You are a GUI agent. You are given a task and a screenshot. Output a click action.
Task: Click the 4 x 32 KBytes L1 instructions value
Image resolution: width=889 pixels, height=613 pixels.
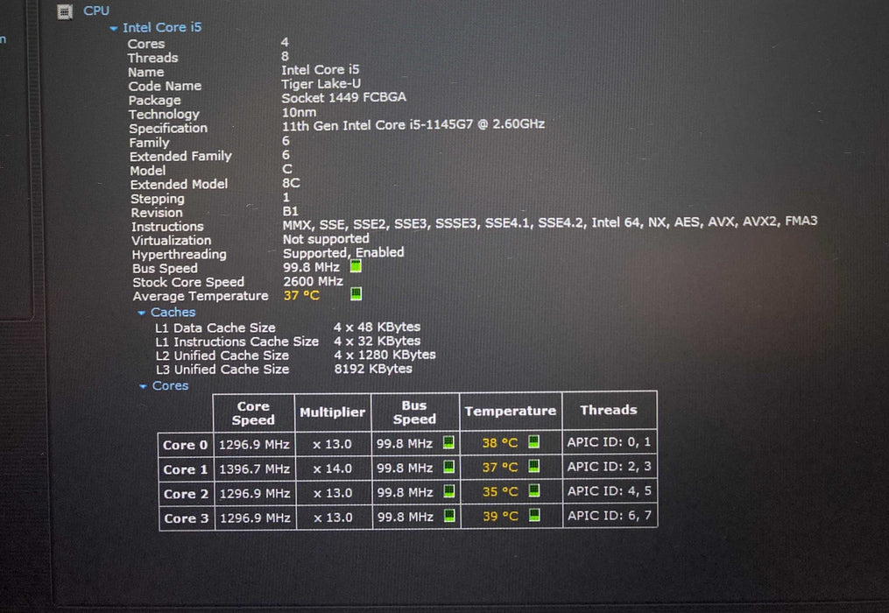pyautogui.click(x=377, y=341)
